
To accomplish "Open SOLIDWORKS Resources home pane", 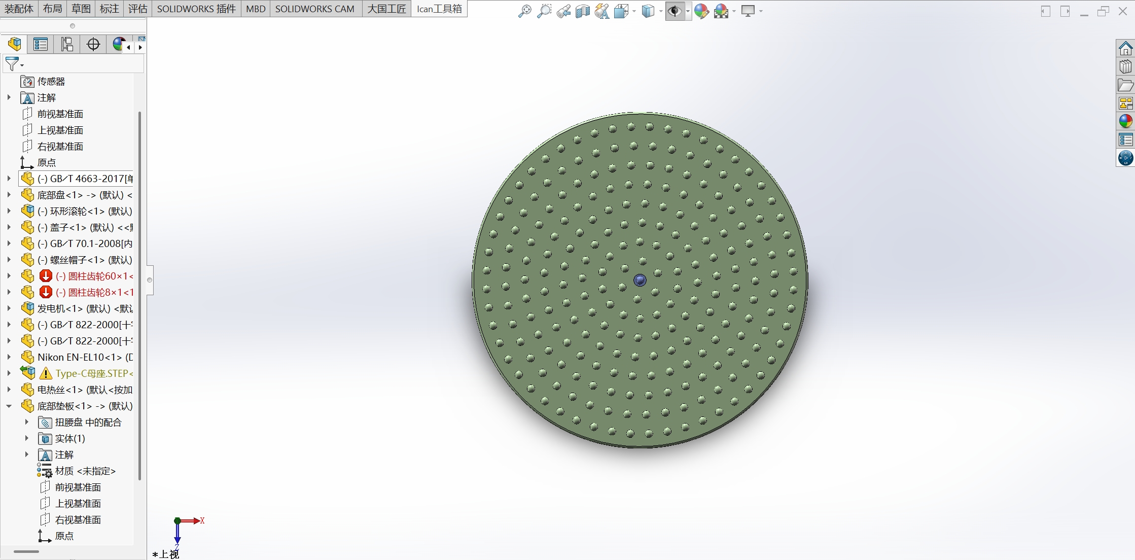I will [x=1125, y=49].
